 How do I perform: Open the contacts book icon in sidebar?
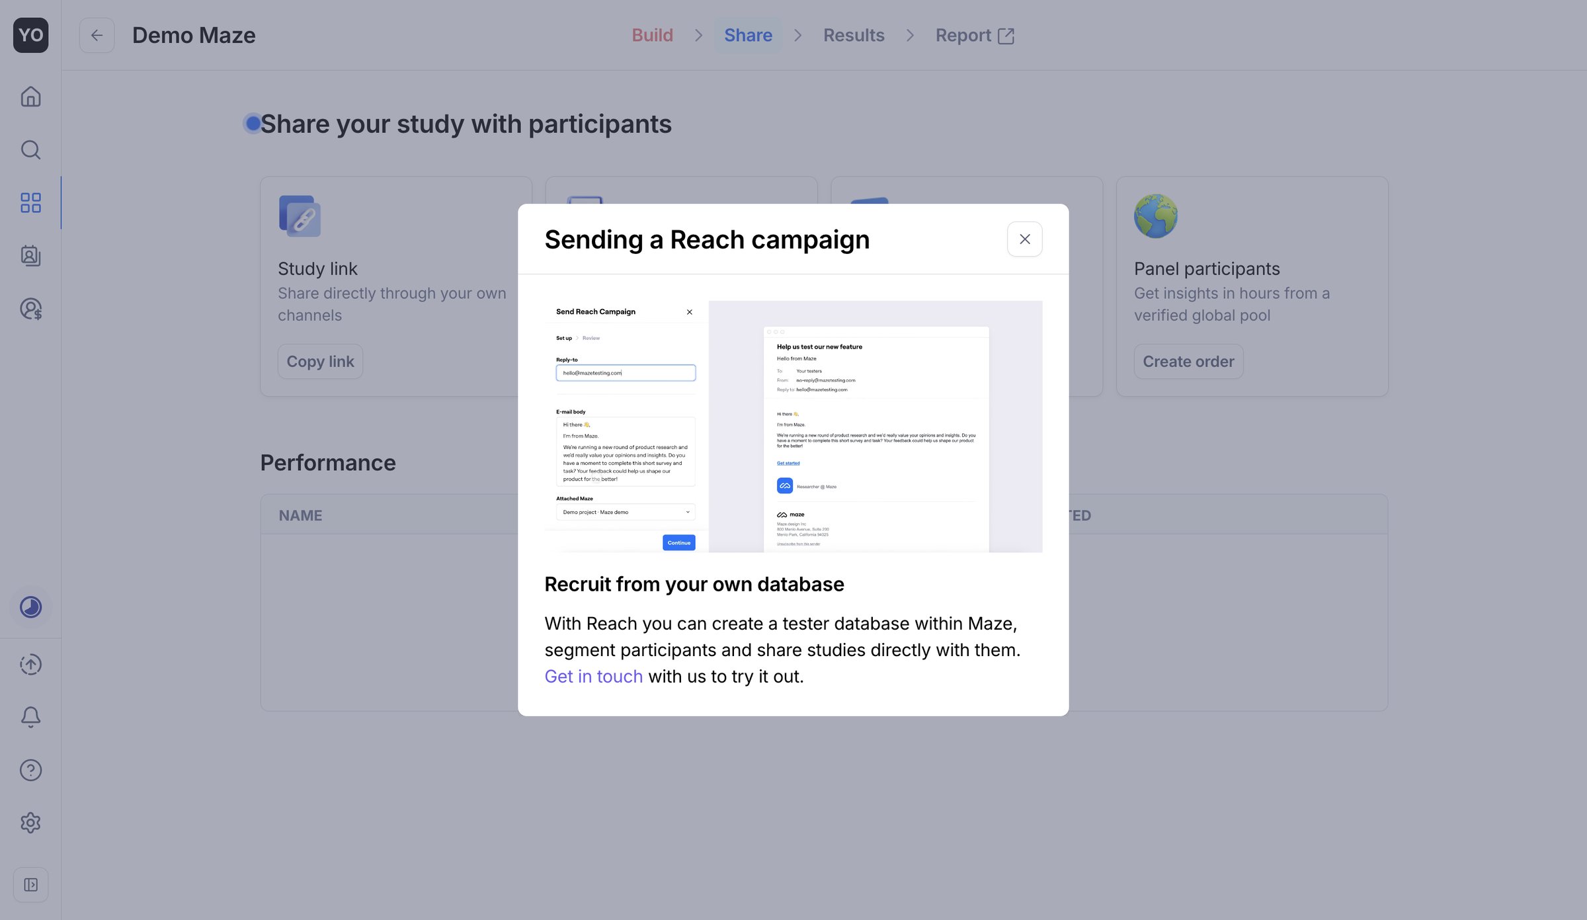[30, 255]
